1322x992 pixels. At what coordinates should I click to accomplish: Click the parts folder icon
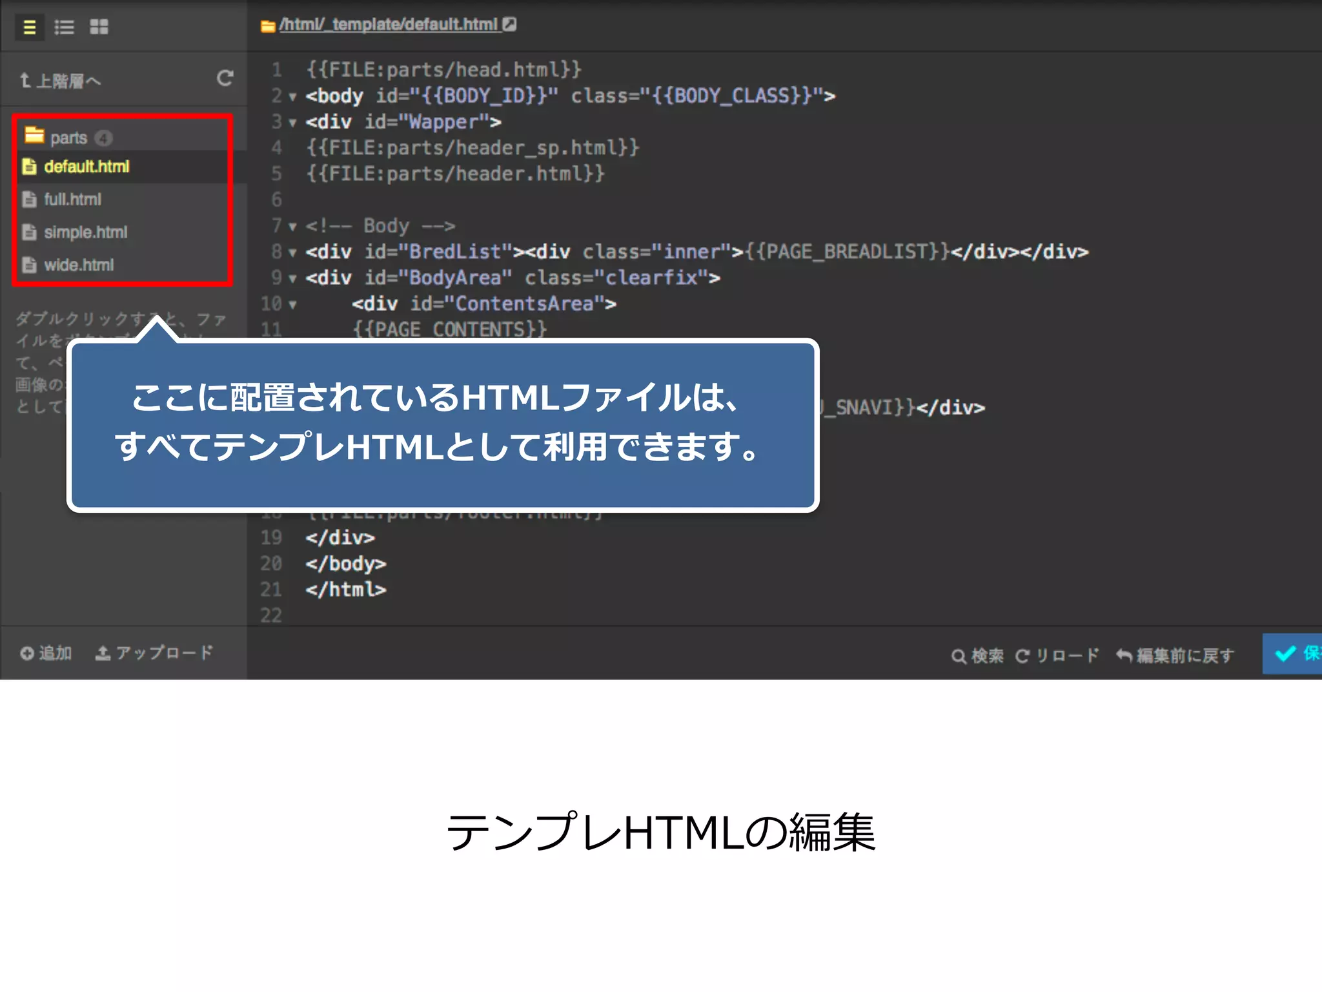34,136
